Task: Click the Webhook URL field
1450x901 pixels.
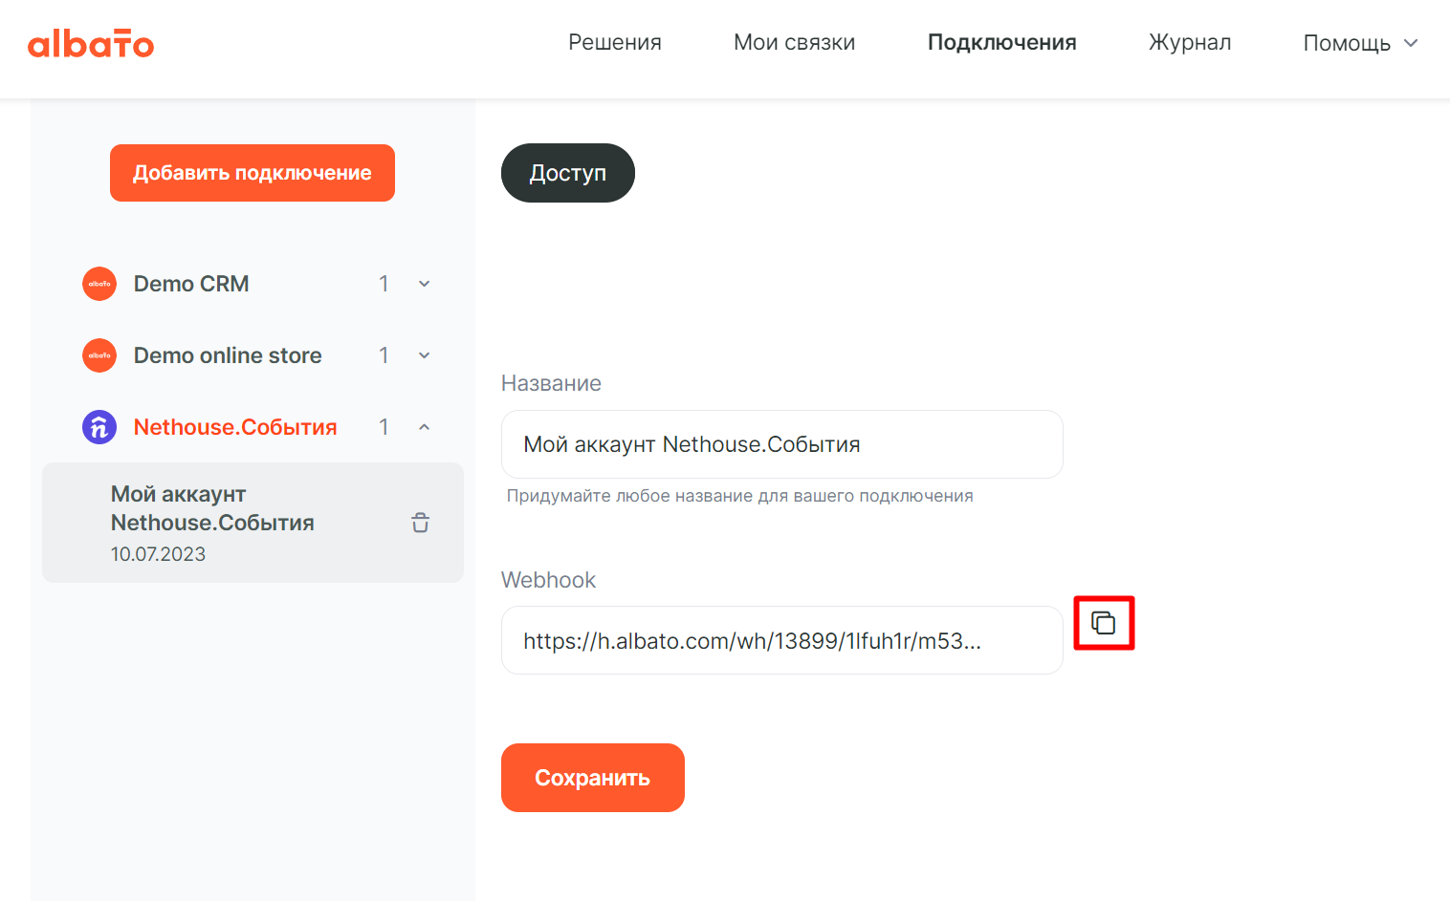Action: (x=782, y=640)
